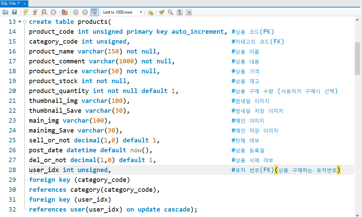This screenshot has height=217, width=362.
Task: Click 'product_quantity' column name
Action: pyautogui.click(x=59, y=91)
